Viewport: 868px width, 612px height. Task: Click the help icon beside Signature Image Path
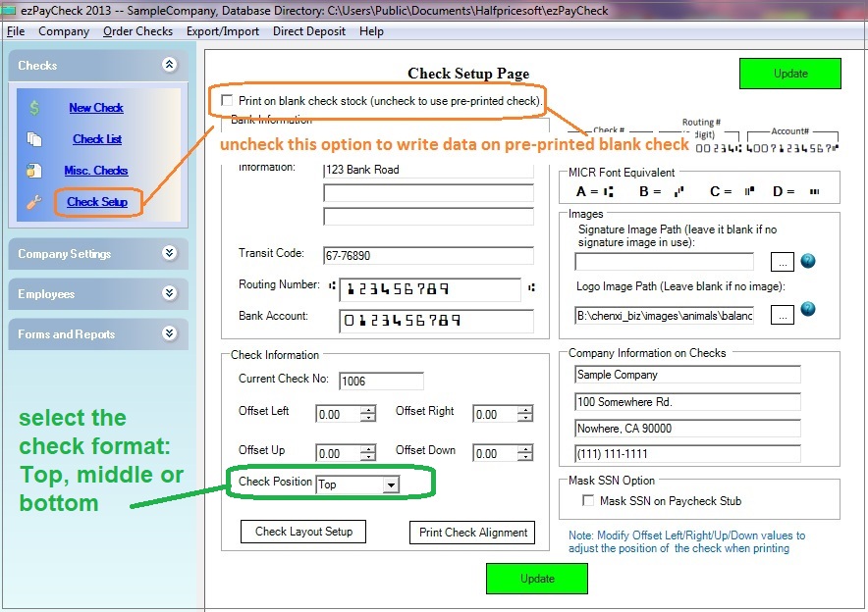[807, 261]
